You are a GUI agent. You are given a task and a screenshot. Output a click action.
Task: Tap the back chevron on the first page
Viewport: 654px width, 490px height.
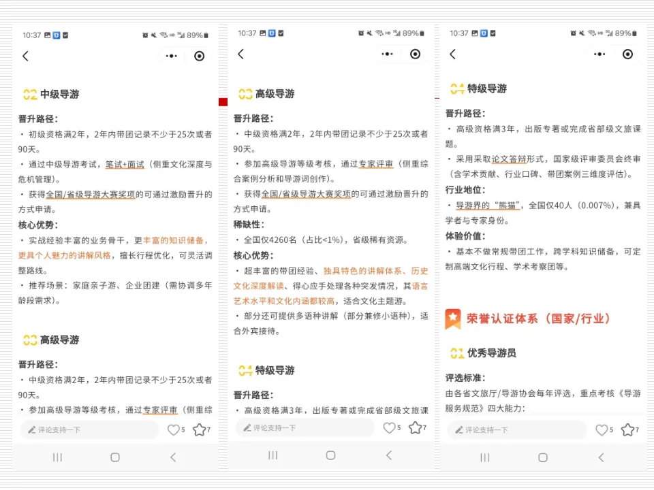pos(25,56)
